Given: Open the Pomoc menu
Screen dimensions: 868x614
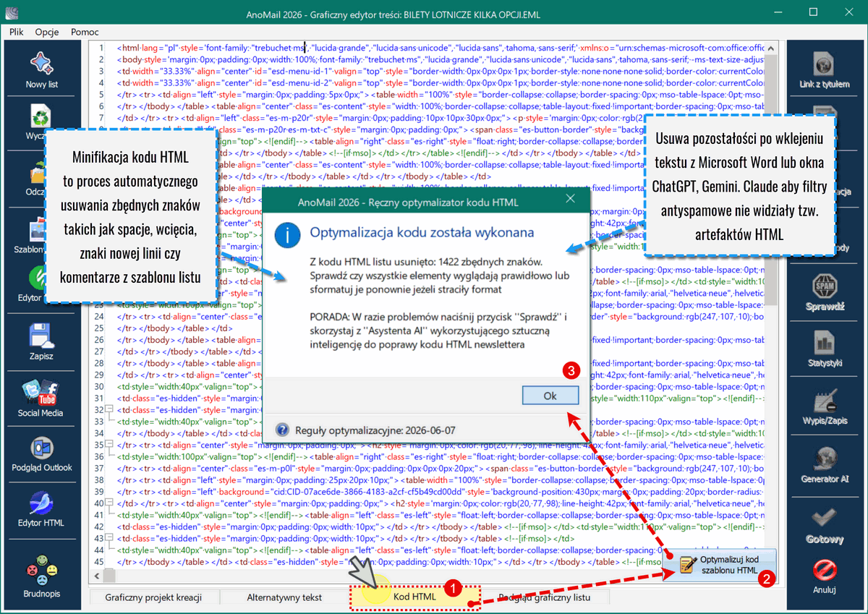Looking at the screenshot, I should coord(85,32).
